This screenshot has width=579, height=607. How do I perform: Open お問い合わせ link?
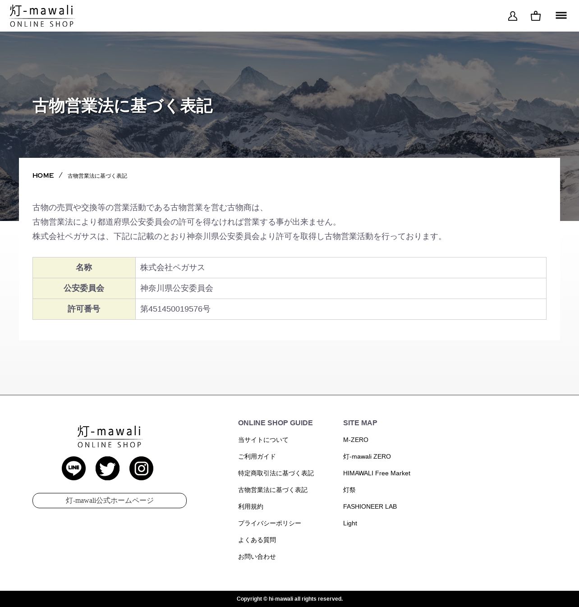pos(257,556)
